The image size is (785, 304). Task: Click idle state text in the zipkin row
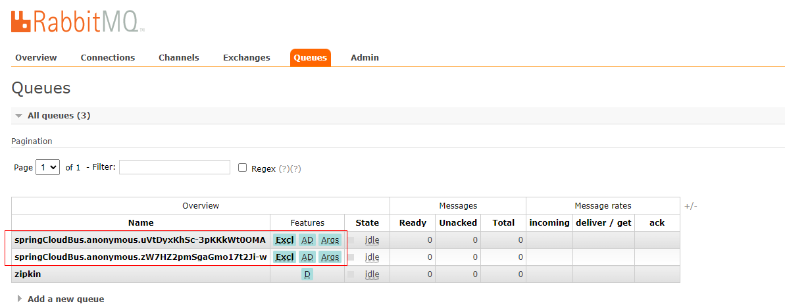click(372, 274)
